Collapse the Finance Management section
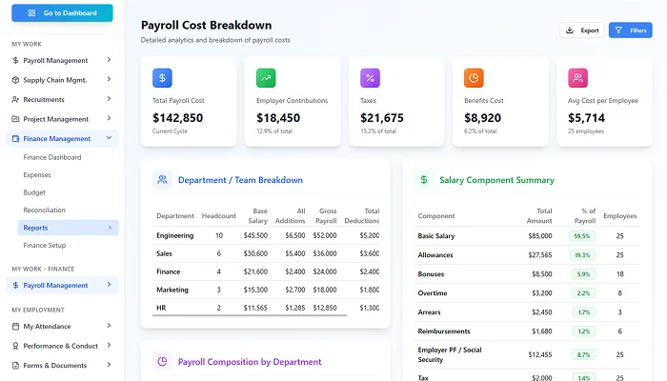 pyautogui.click(x=109, y=139)
